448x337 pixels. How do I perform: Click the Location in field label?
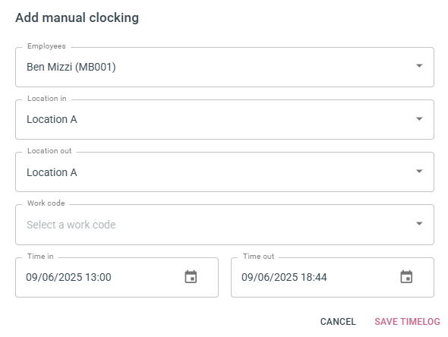[47, 99]
